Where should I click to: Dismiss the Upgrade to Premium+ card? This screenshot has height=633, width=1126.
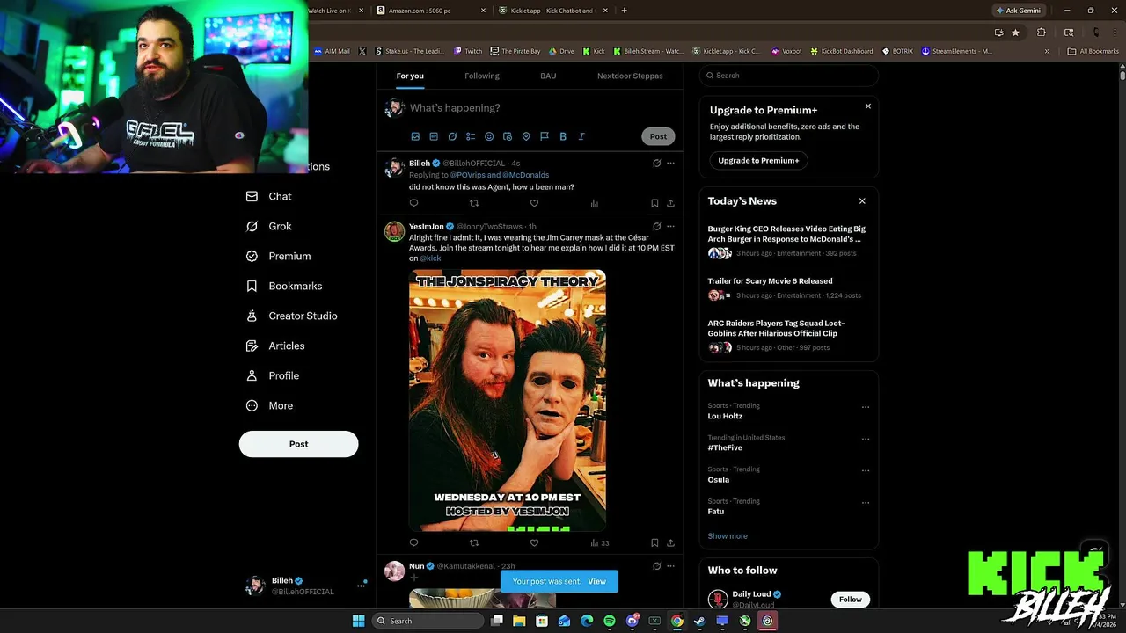868,106
